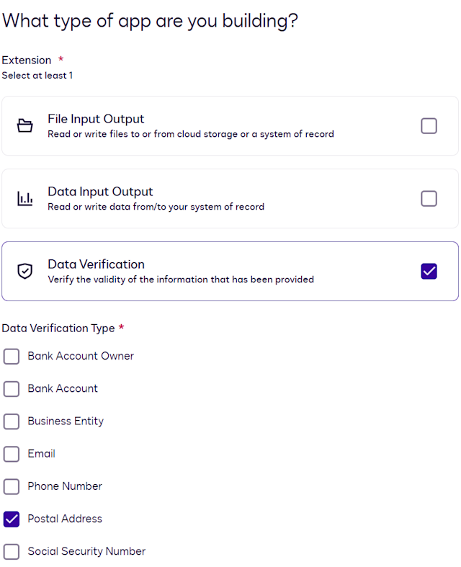Click the 'Data Verification Type' field label

tap(58, 329)
